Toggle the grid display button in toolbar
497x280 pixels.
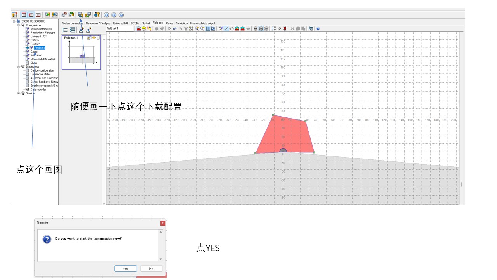208,29
